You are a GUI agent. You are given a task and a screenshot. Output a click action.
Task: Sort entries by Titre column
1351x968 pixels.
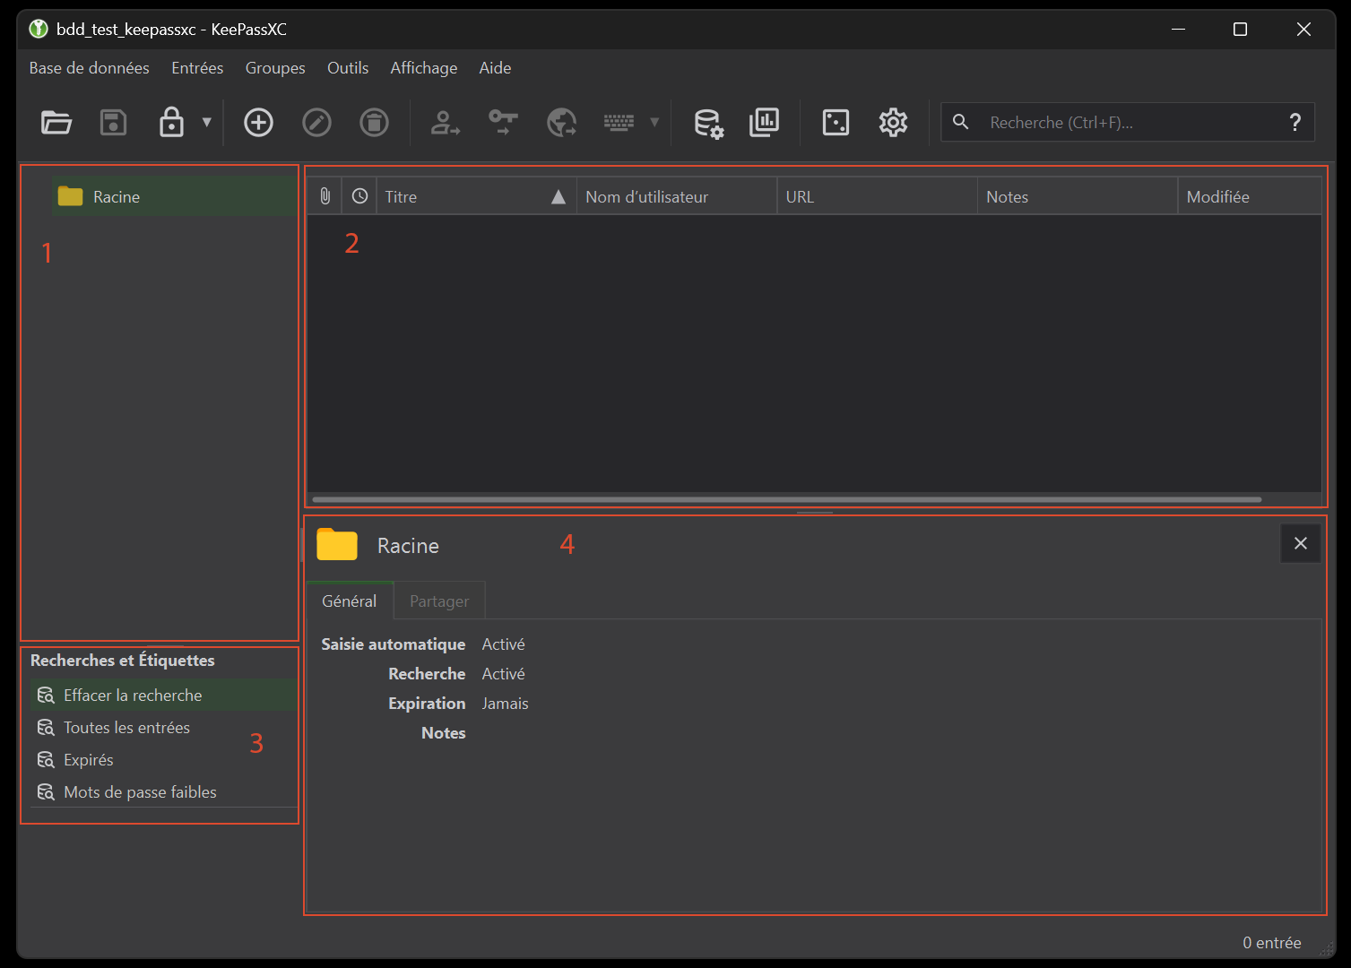[x=477, y=196]
